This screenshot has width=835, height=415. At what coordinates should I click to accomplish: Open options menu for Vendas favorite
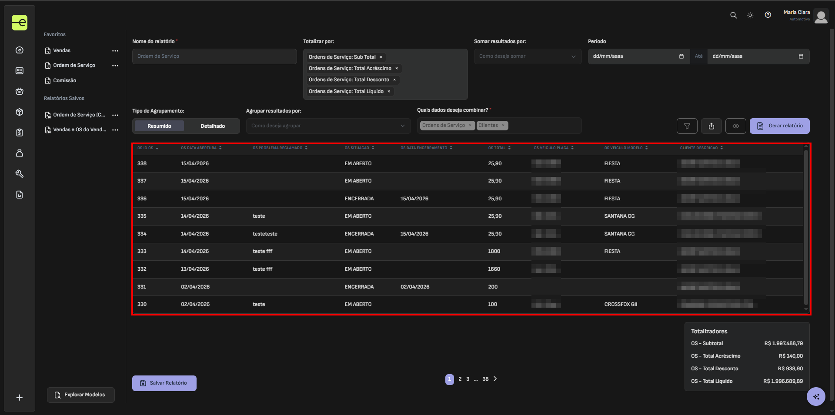click(x=115, y=51)
